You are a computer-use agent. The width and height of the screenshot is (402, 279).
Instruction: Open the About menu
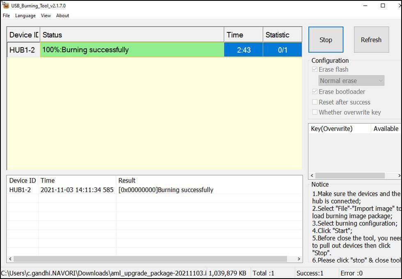62,16
